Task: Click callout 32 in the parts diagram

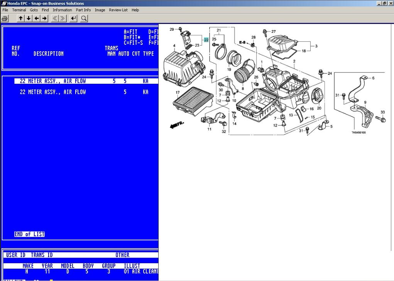Action: click(224, 132)
